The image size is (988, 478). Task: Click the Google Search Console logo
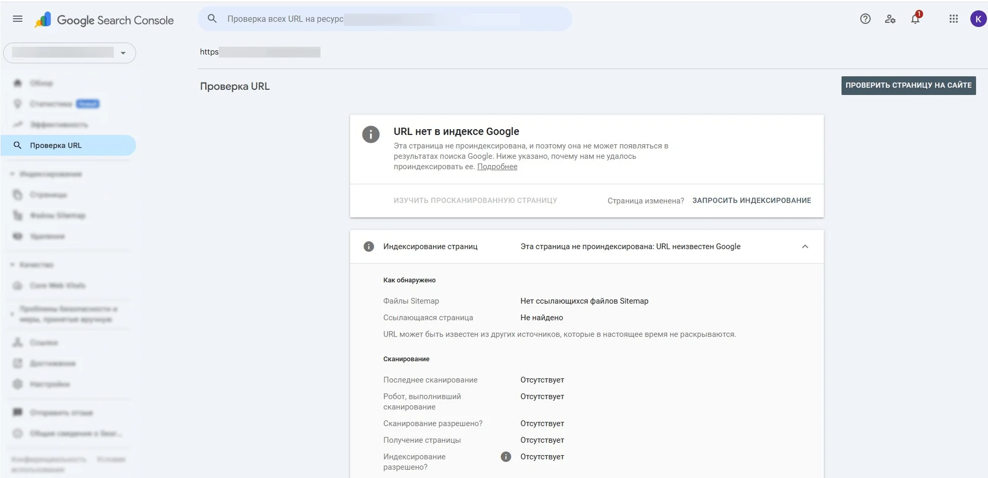point(104,20)
